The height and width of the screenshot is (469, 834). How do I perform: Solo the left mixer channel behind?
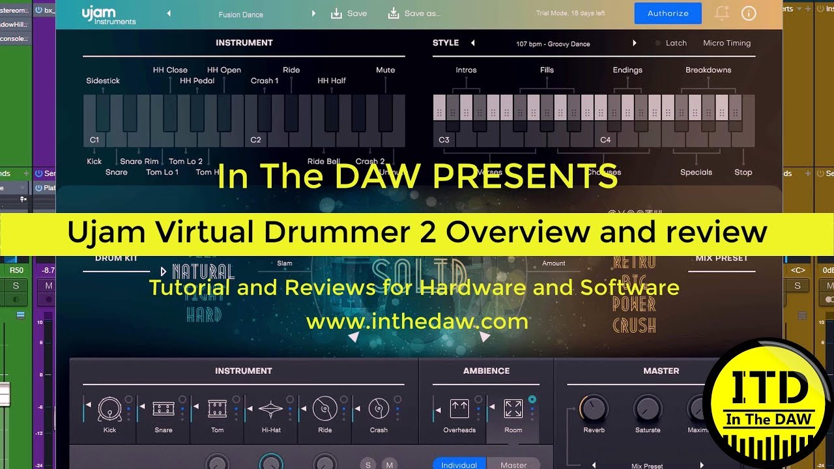click(16, 285)
